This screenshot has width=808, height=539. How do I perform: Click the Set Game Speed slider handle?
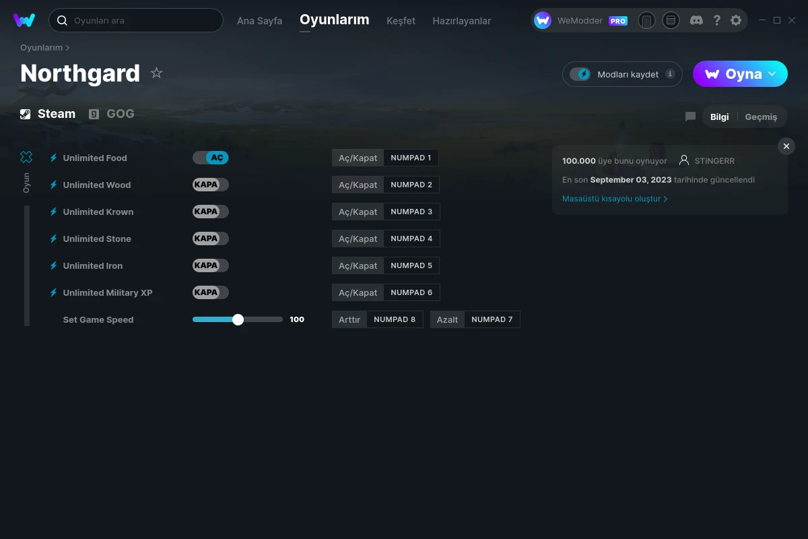point(238,319)
